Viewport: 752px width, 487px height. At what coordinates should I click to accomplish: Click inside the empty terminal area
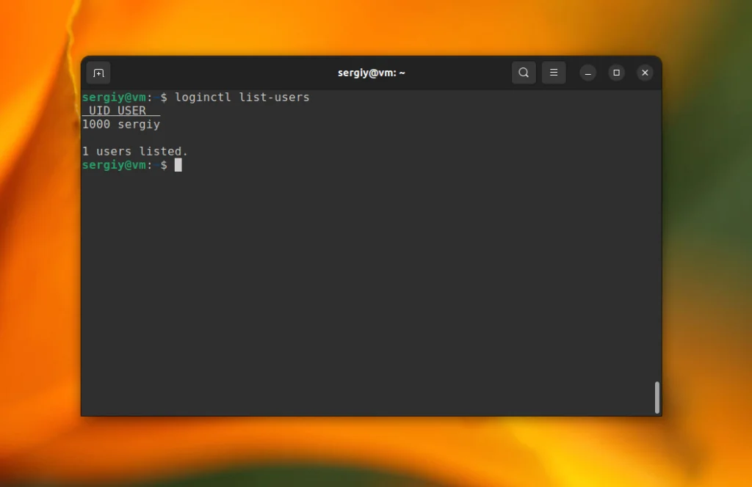click(x=367, y=293)
